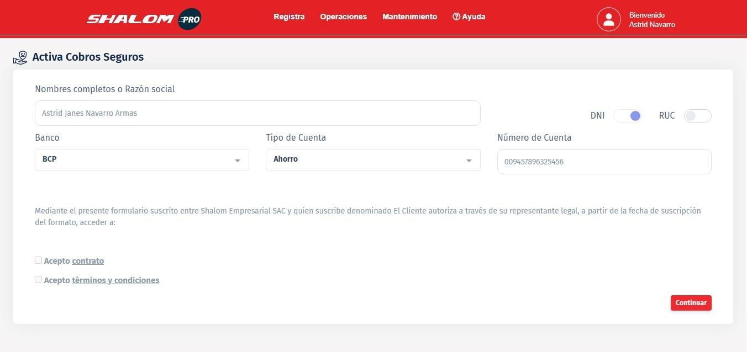This screenshot has height=352, width=747.
Task: Select the Operaciones menu item
Action: (x=343, y=17)
